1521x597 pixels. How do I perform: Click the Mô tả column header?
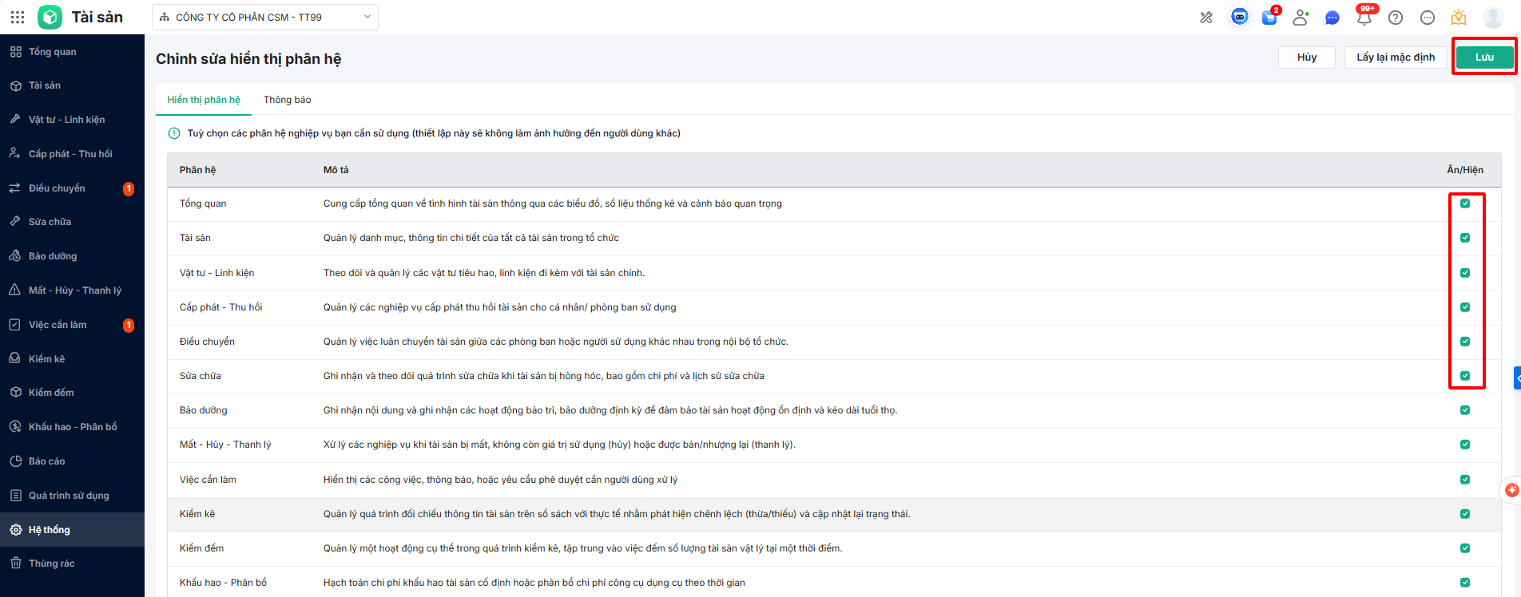pos(336,170)
